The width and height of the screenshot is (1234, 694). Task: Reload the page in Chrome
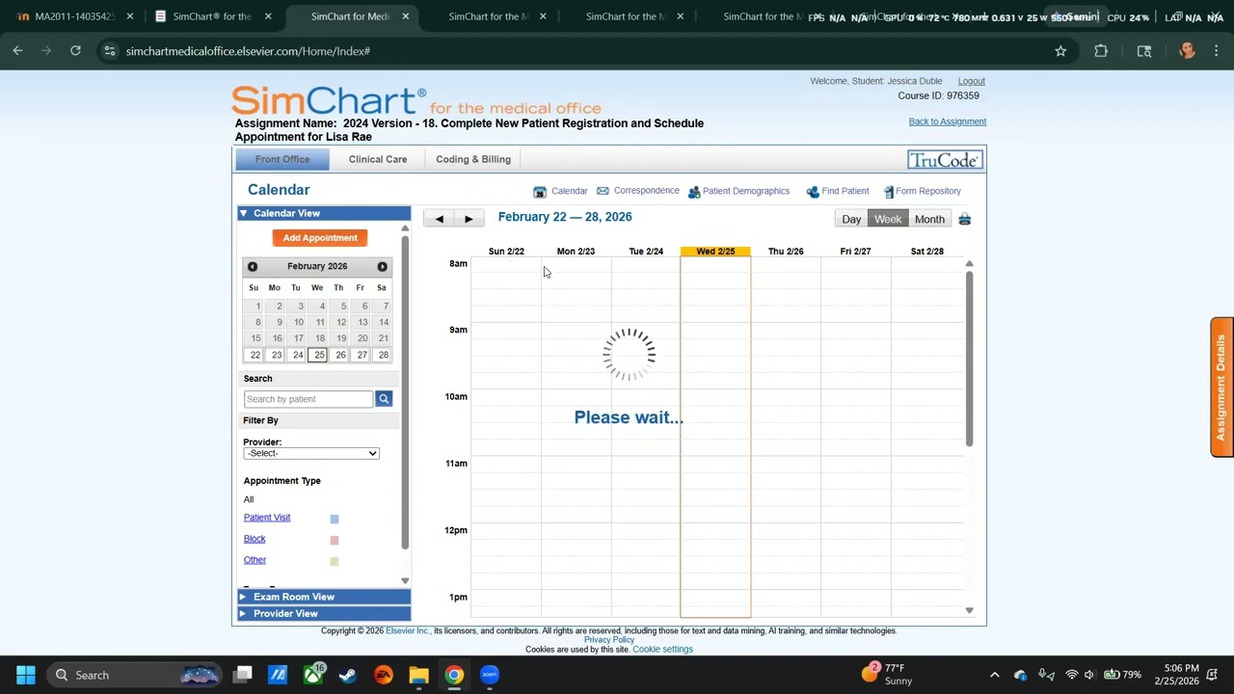75,51
